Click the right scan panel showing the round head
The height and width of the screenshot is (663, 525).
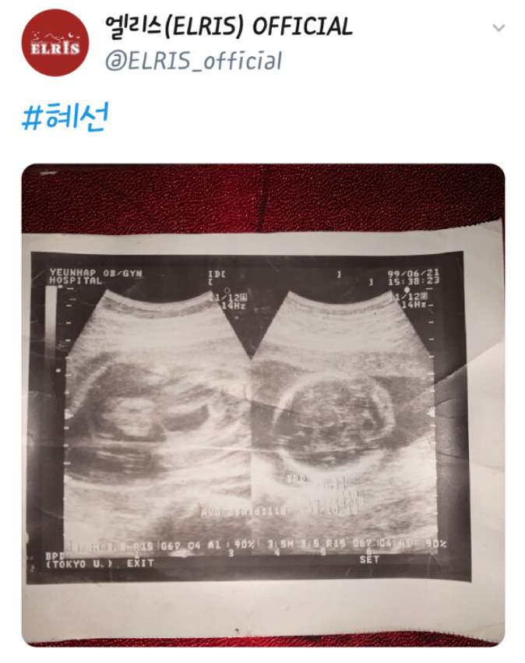[x=344, y=417]
